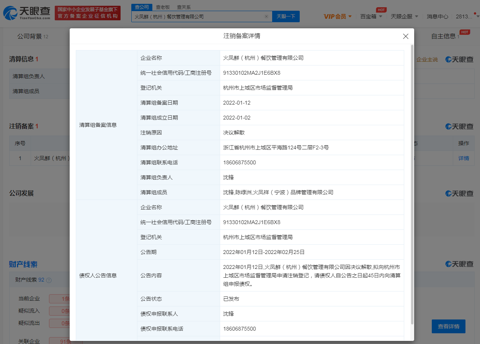Click the 公司发展 heading behind the dialog

(21, 193)
